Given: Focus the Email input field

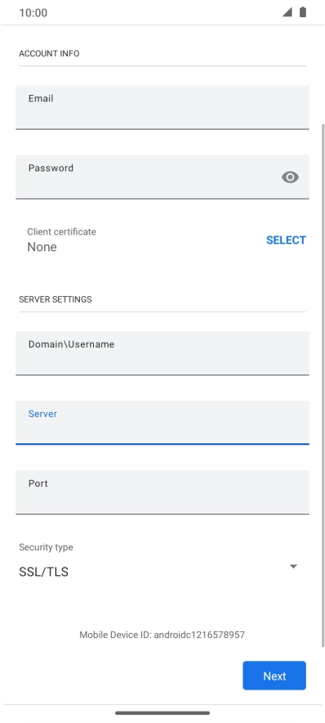Looking at the screenshot, I should pos(162,107).
